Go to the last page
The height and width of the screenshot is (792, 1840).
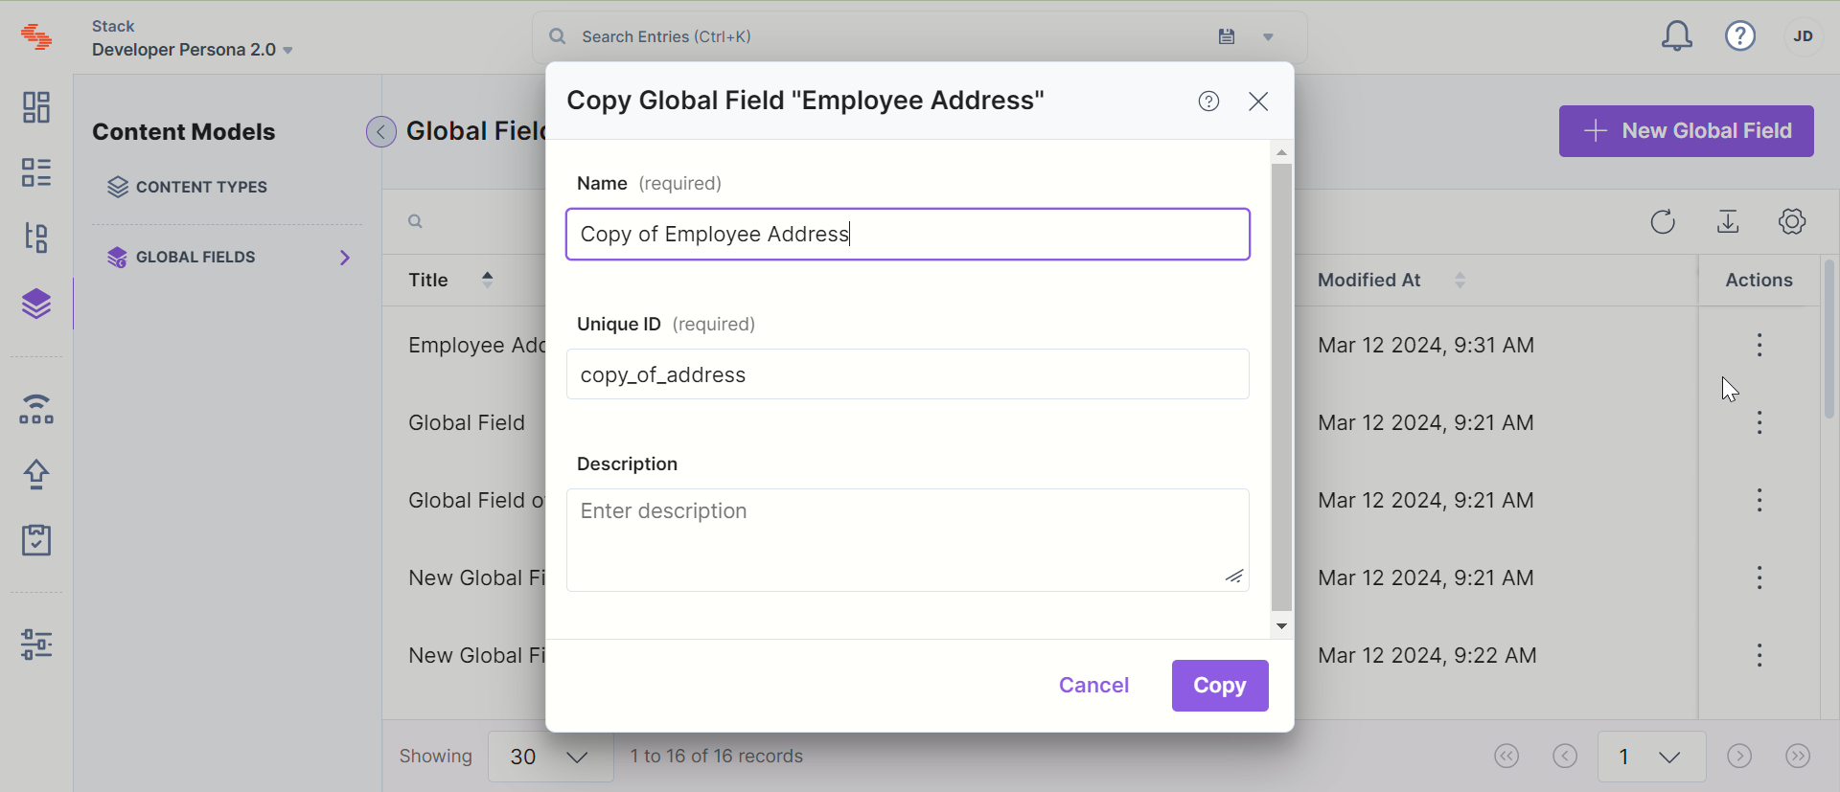point(1798,757)
